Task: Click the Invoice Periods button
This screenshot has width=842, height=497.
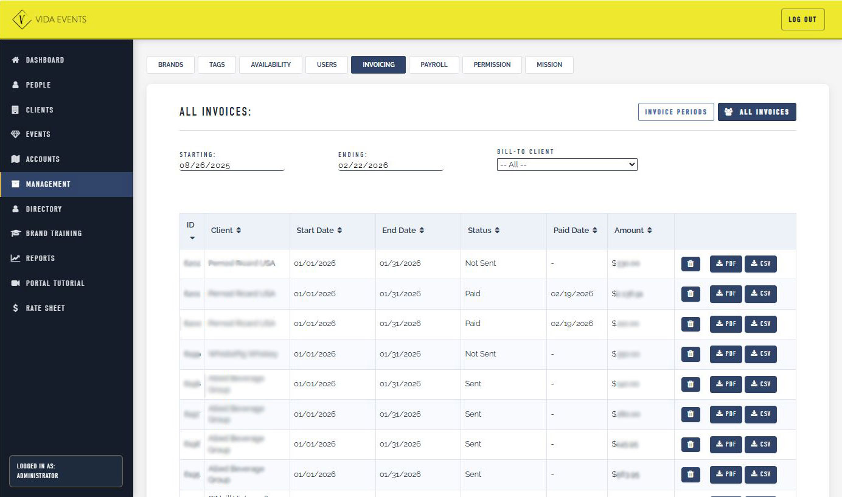Action: click(x=675, y=112)
